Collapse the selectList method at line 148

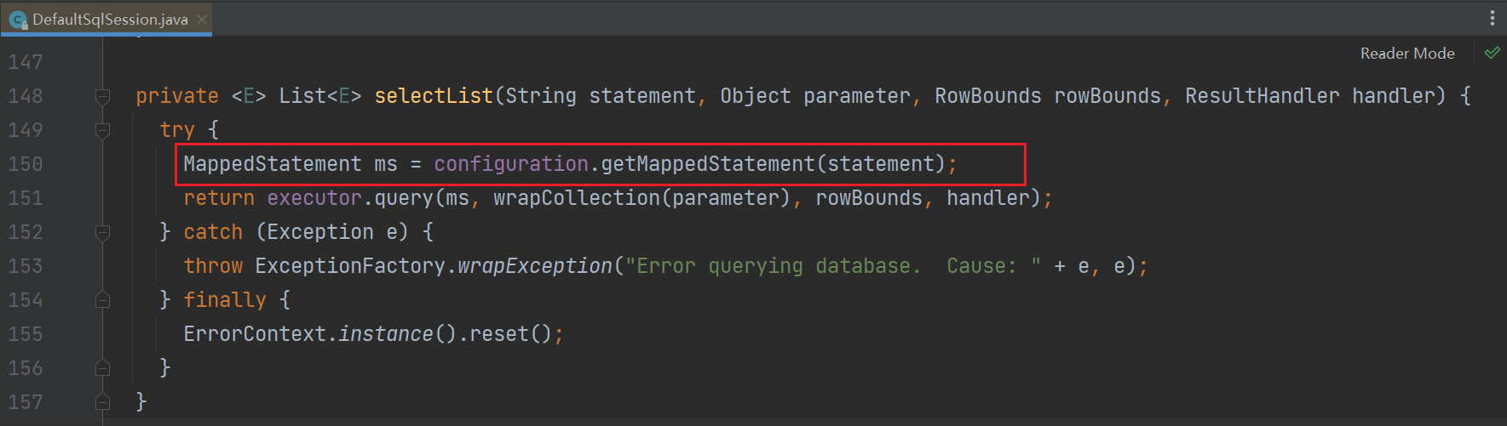(x=102, y=96)
